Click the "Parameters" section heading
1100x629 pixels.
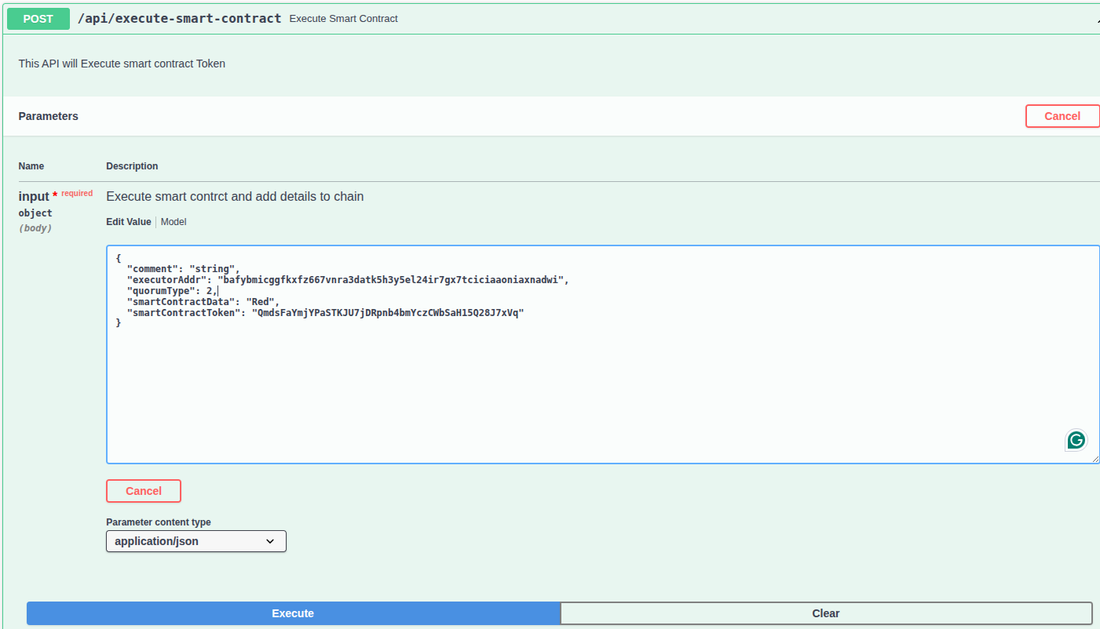pos(49,116)
